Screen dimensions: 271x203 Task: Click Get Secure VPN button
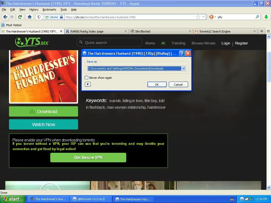[88, 158]
